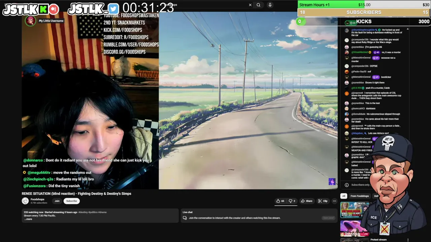Click @Pedro-Say50 oof chat message
Viewport: 431px width, 242px height.
coord(361,72)
